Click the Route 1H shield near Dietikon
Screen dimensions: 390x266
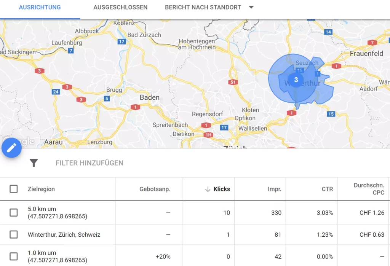[208, 135]
